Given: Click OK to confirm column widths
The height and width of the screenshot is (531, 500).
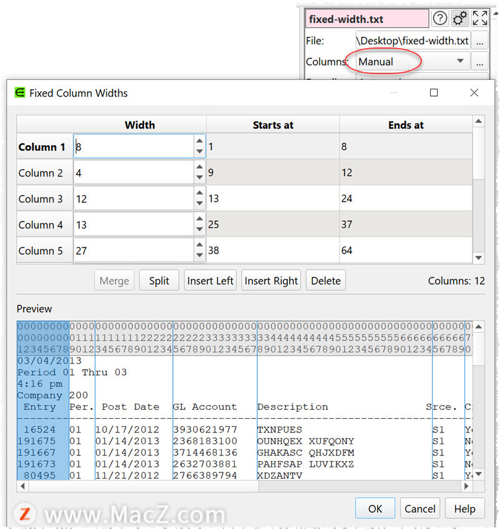Looking at the screenshot, I should [375, 509].
